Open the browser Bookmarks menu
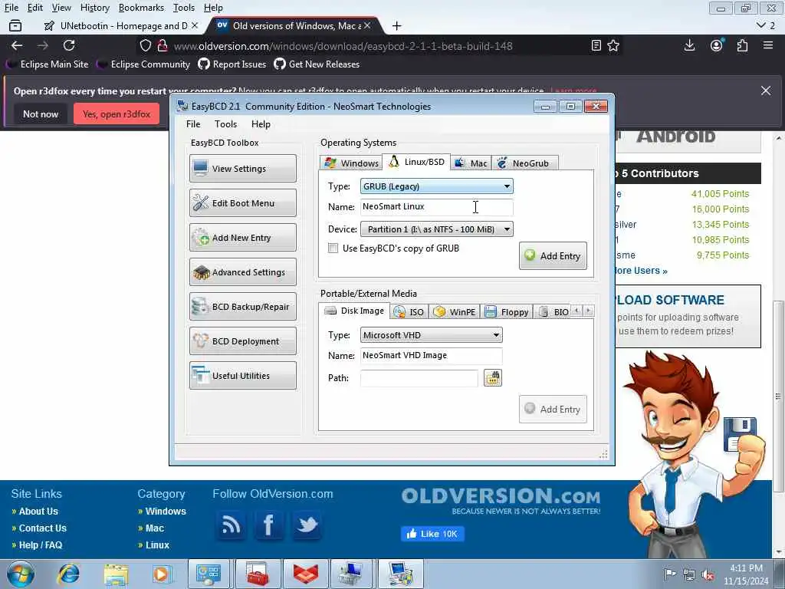This screenshot has height=589, width=785. [x=141, y=8]
